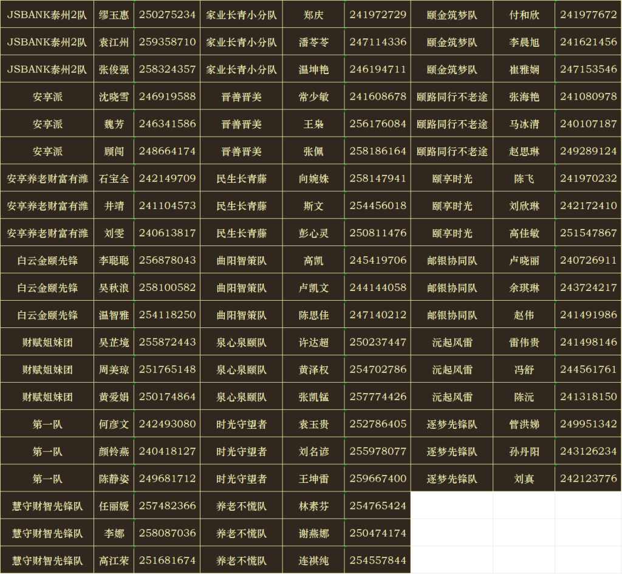Screen dimensions: 622x574
Task: Select name 李聪聪
Action: pos(114,260)
